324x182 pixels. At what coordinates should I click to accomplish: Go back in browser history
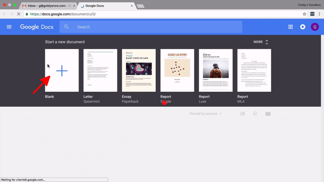(4, 14)
